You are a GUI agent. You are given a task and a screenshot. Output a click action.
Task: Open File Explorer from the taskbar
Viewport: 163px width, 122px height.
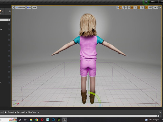pos(31,120)
